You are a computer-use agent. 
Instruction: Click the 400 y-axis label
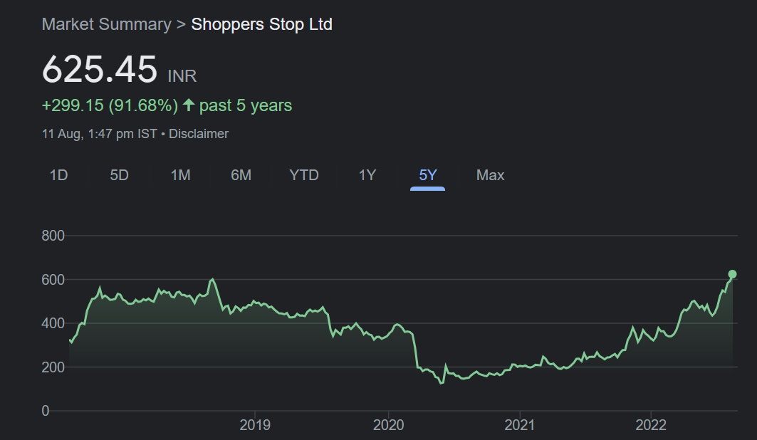(x=53, y=323)
